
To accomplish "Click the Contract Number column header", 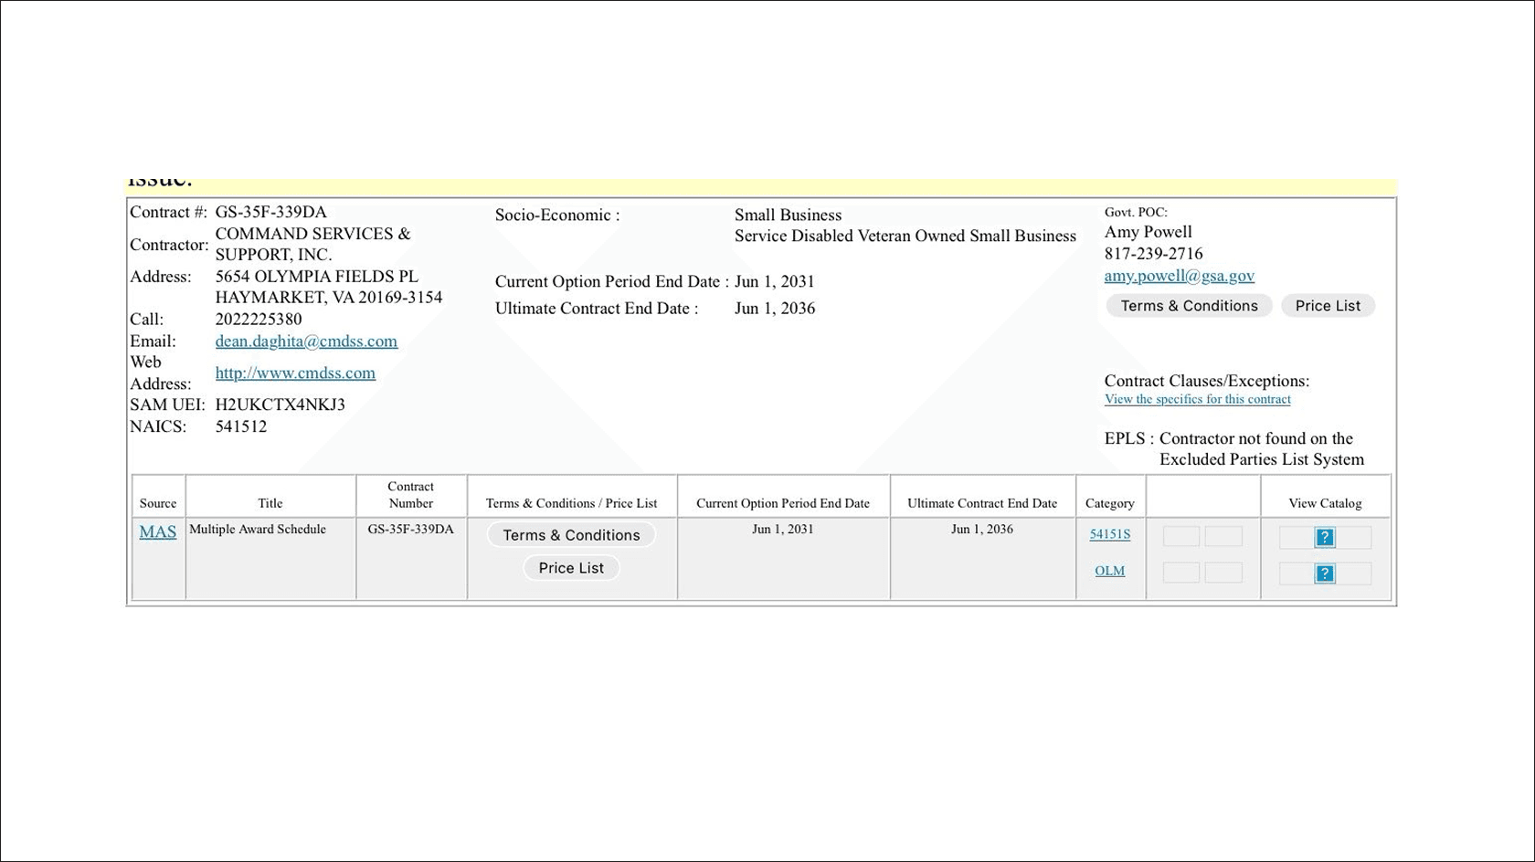I will pyautogui.click(x=410, y=495).
